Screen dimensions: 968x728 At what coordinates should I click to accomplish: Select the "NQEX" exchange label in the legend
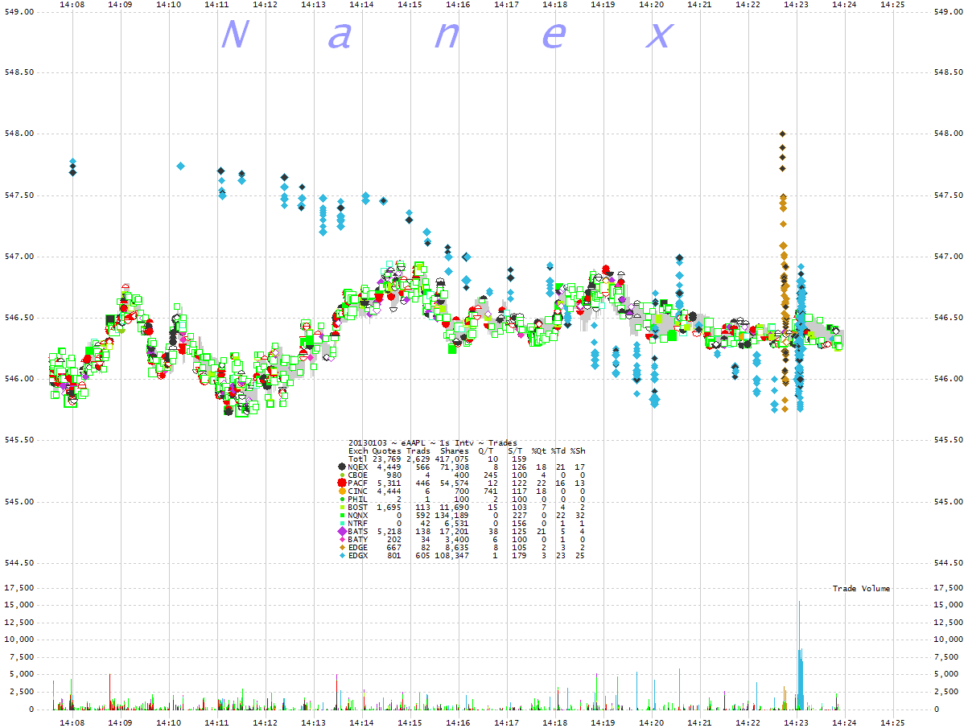click(358, 467)
